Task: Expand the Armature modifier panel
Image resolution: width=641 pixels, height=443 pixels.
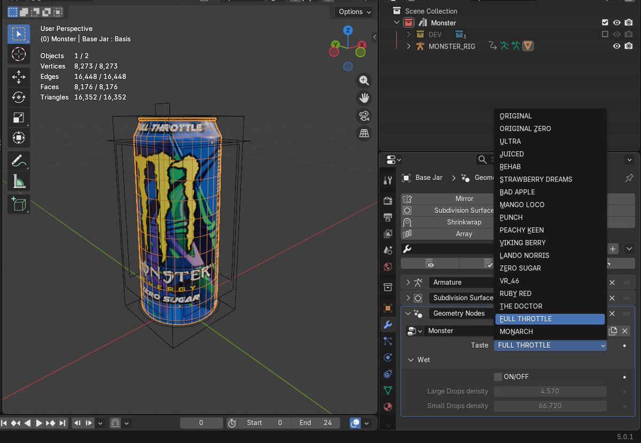Action: coord(408,282)
